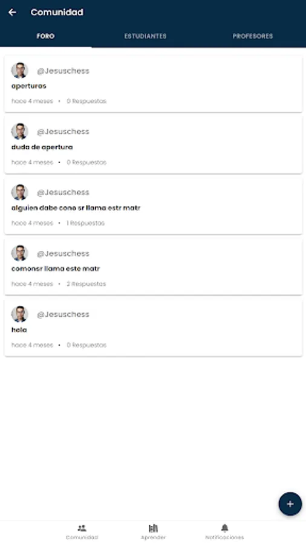View the 1 Respuestas on the third post
Viewport: 306px width, 544px height.
pos(86,223)
